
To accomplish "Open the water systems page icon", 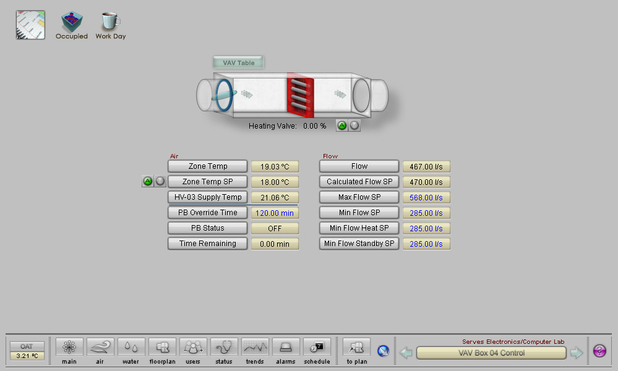I will click(x=131, y=347).
